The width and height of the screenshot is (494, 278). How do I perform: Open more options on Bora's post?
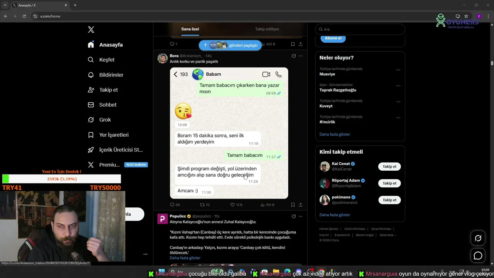point(301,56)
